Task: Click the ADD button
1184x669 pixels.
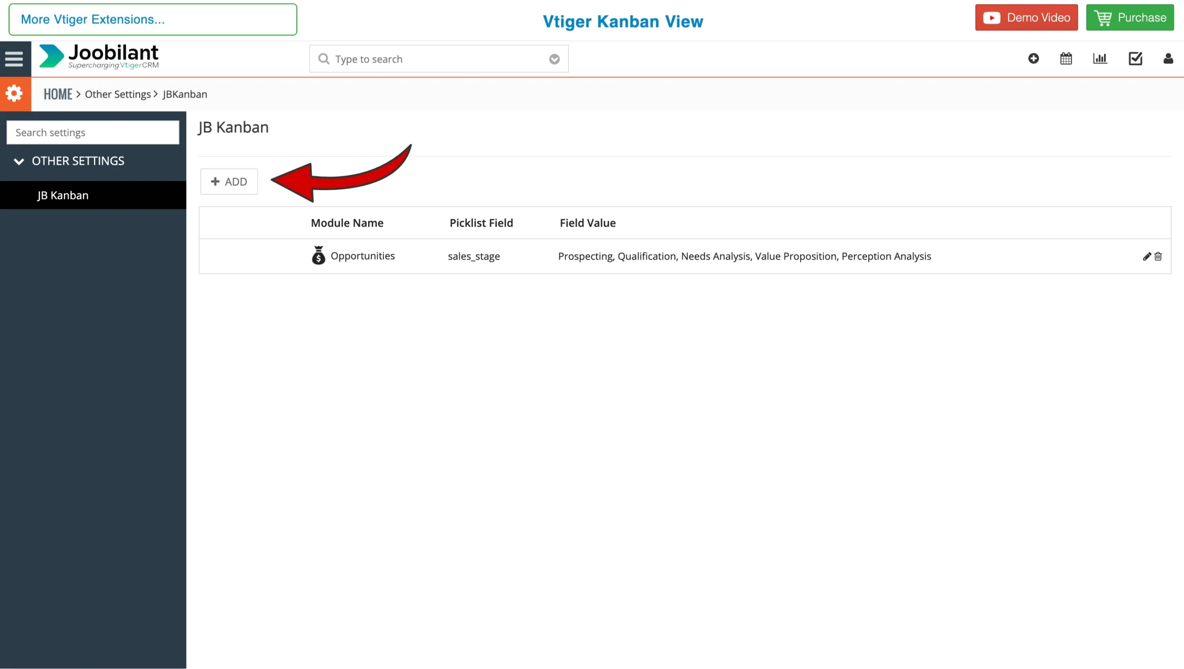Action: click(229, 181)
